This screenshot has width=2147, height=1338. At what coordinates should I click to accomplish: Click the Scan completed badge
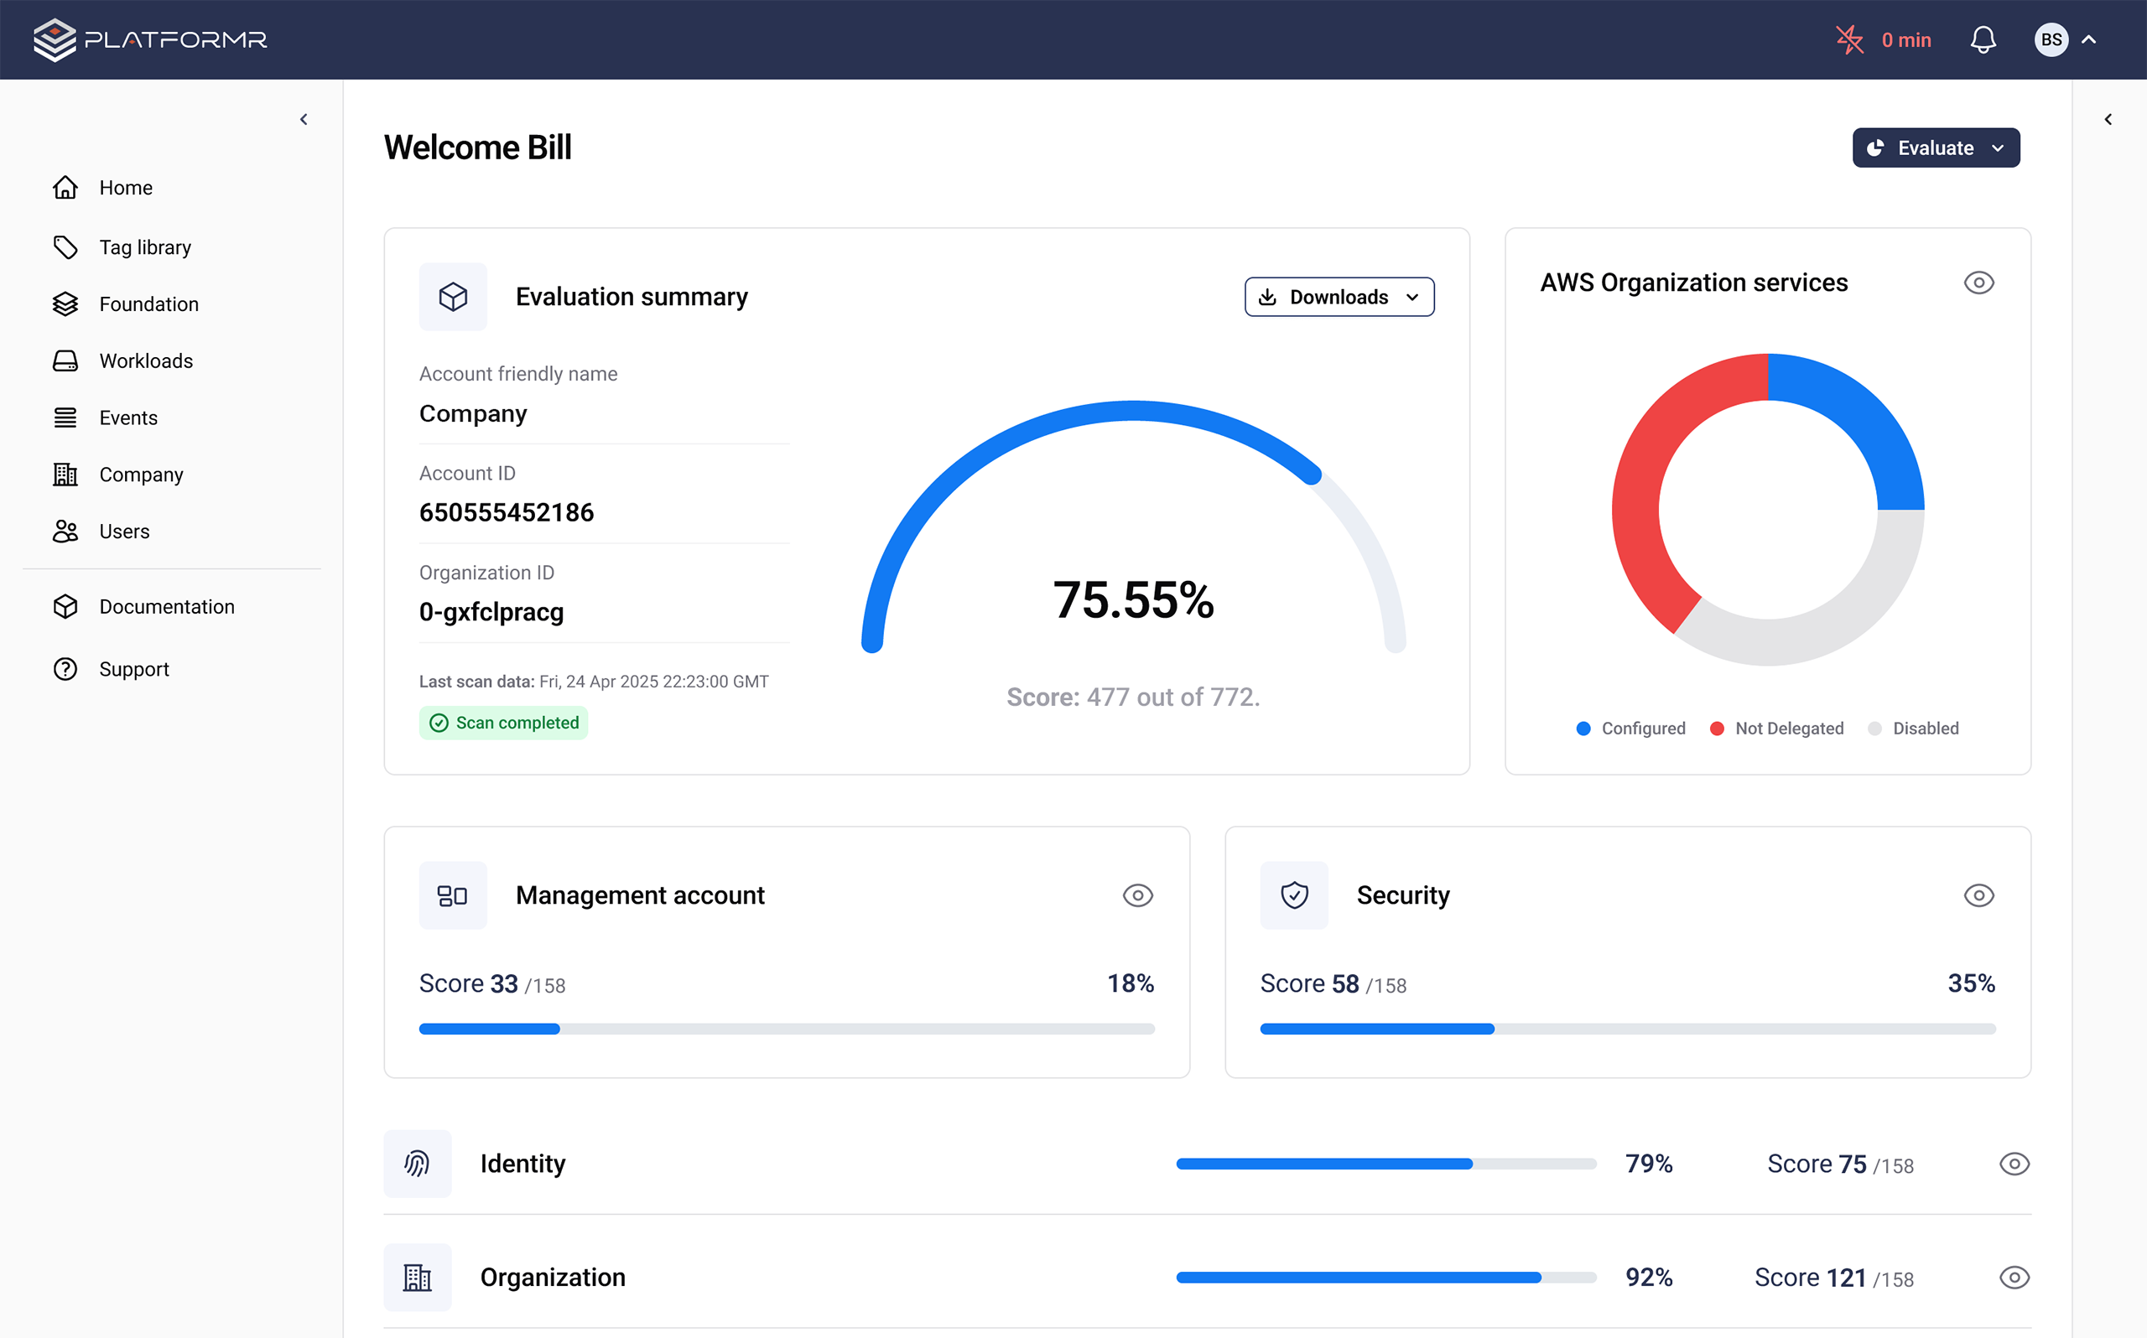click(x=503, y=723)
